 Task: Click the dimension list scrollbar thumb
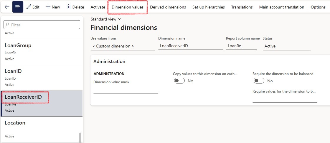(x=80, y=137)
